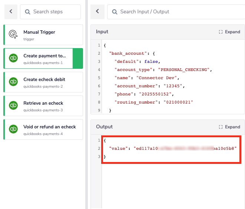Click the expand icon in Input panel
The image size is (245, 209).
tap(221, 32)
